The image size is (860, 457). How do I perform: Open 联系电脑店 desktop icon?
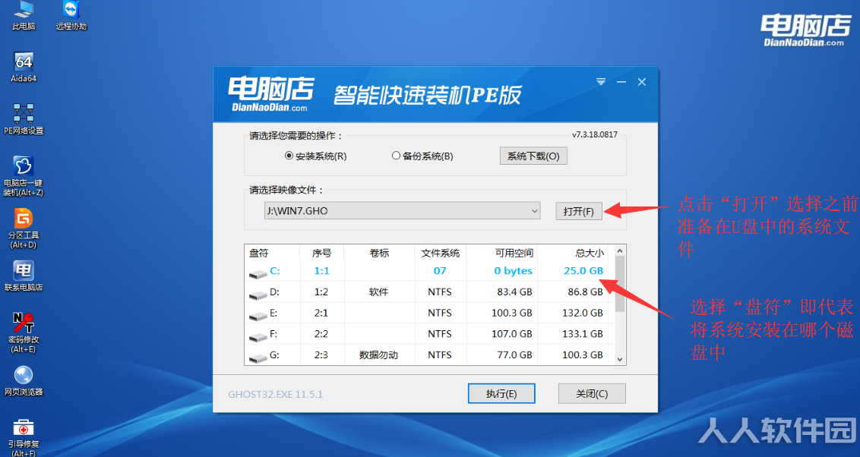[x=24, y=276]
